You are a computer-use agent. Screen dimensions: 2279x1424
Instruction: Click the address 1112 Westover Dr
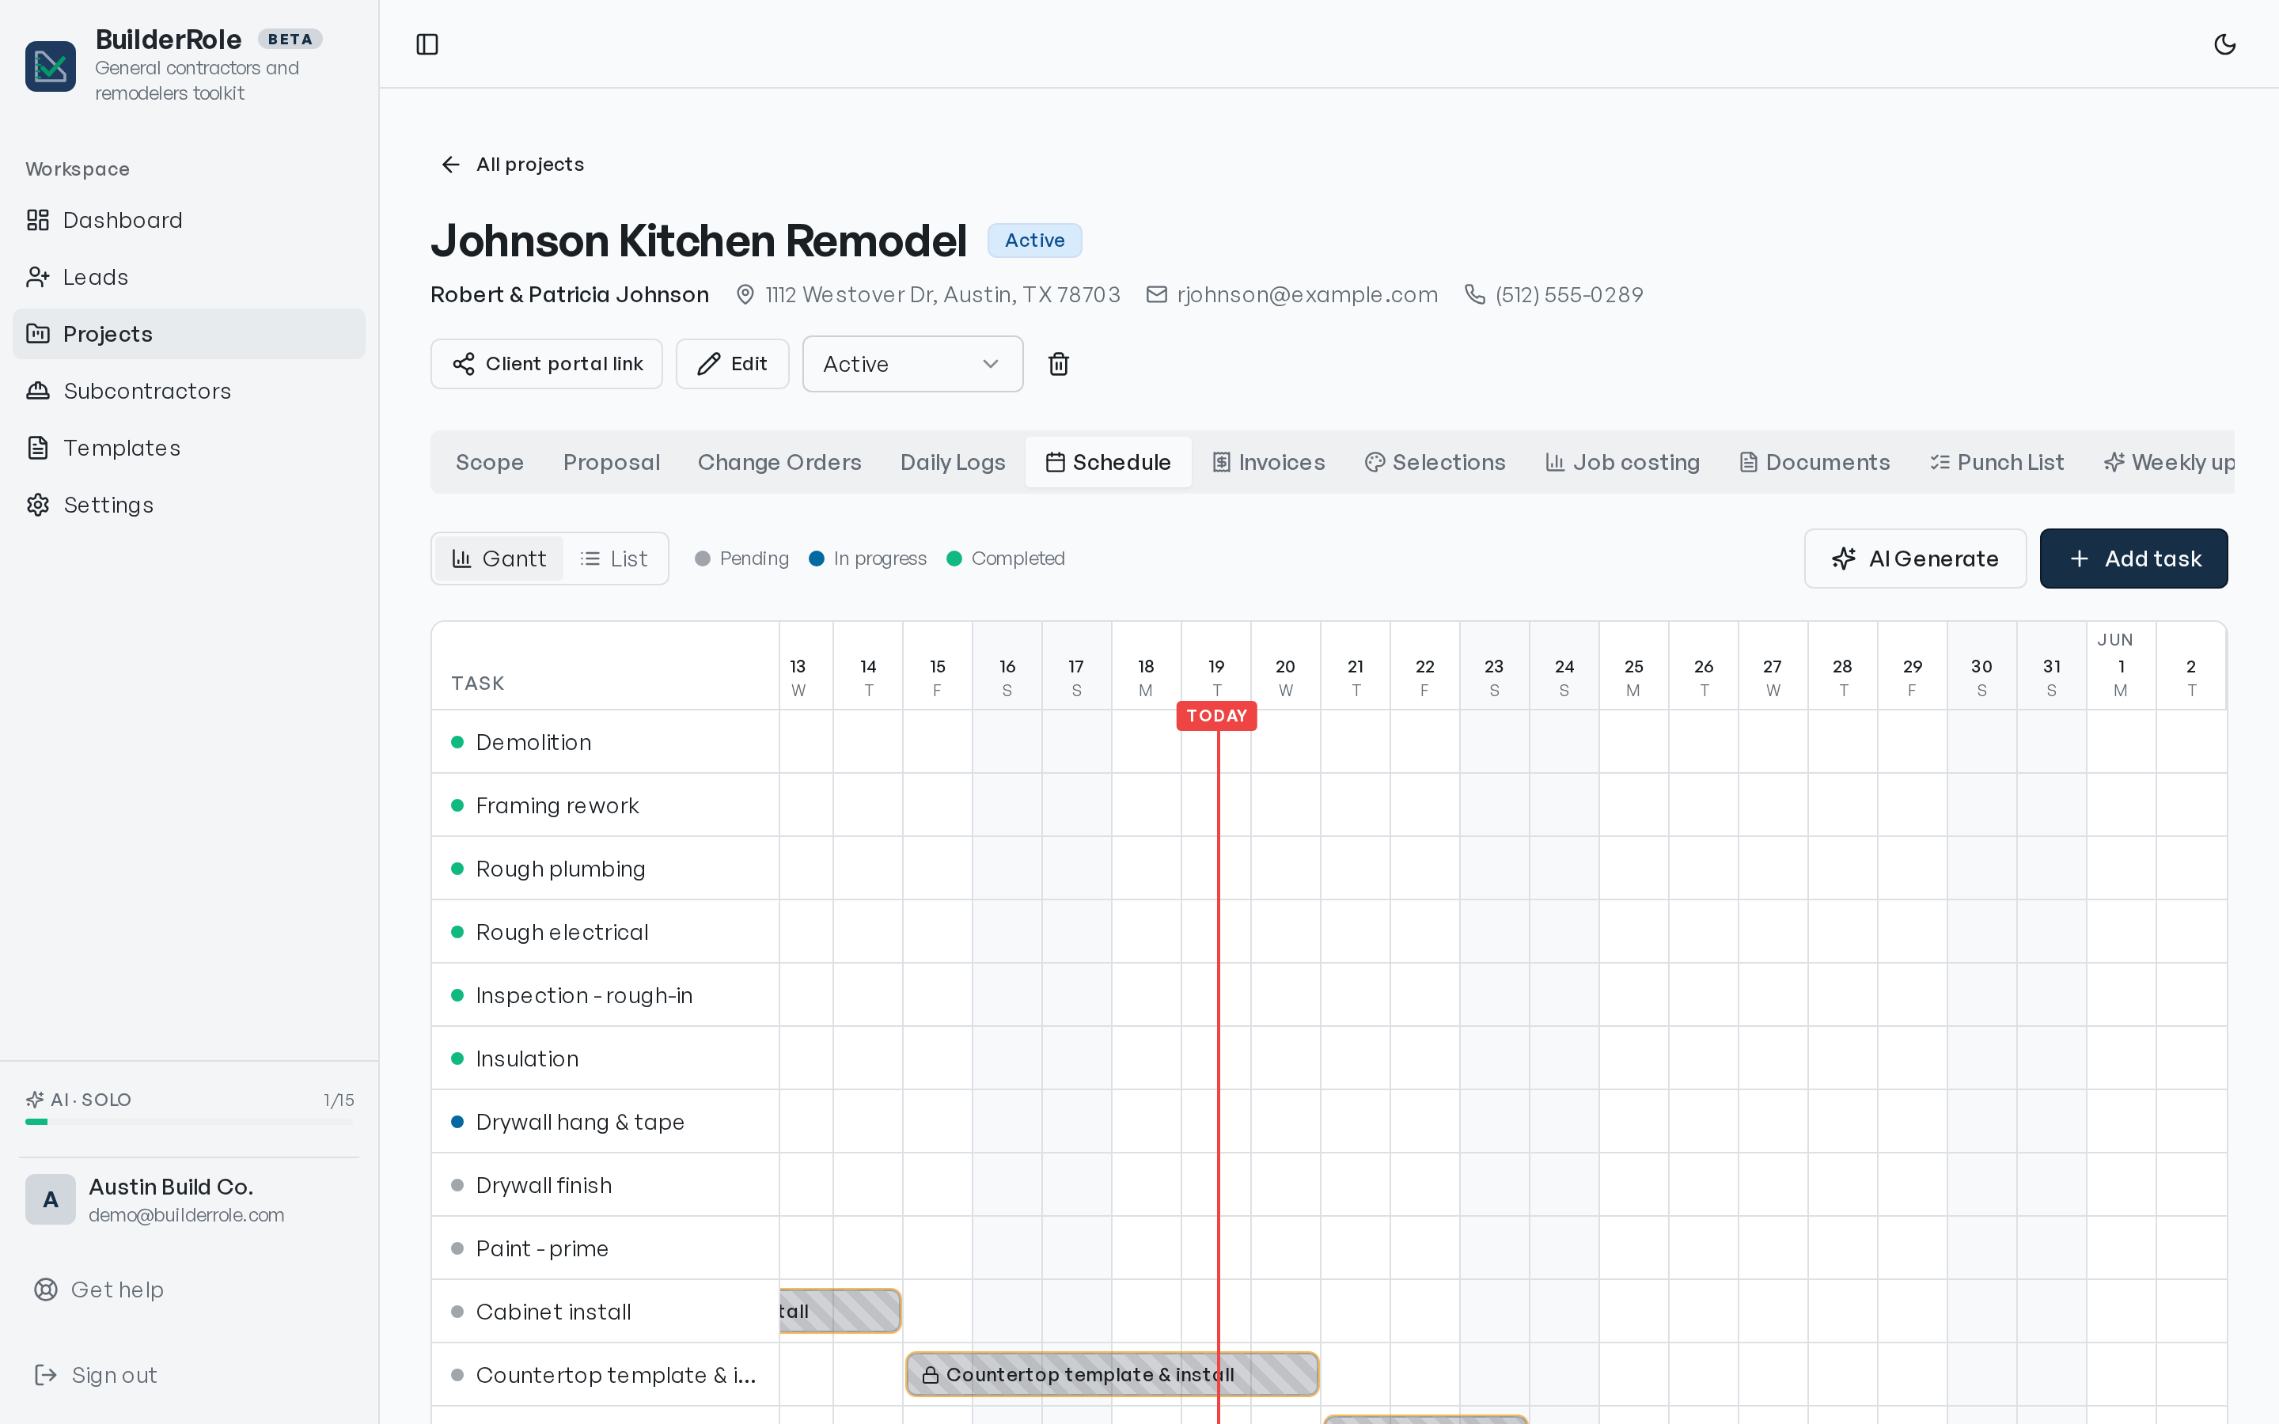pyautogui.click(x=942, y=296)
